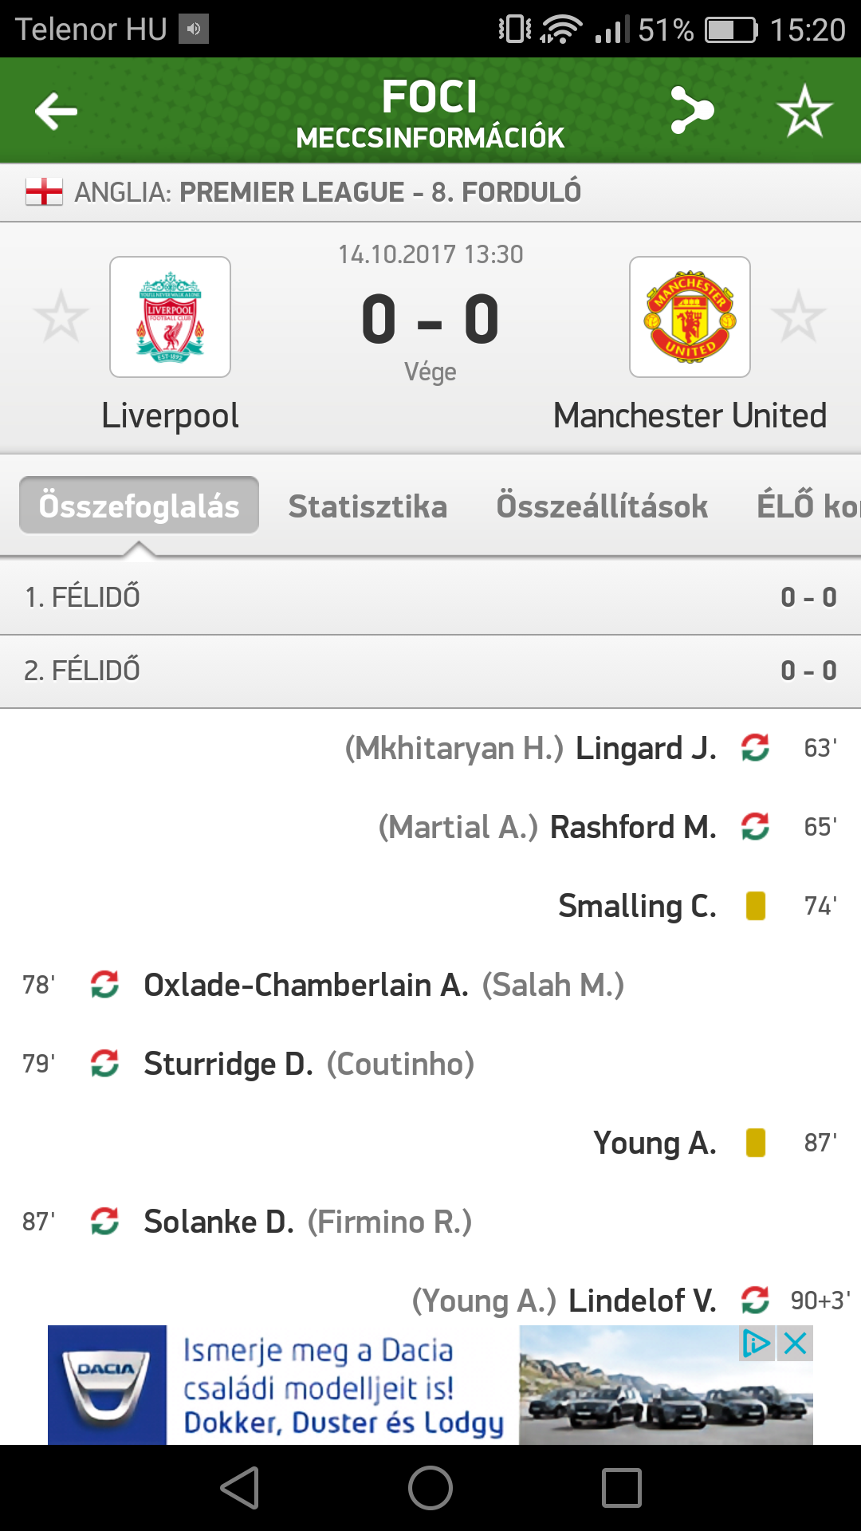This screenshot has width=861, height=1531.
Task: Toggle the favorite match star in header
Action: coord(804,111)
